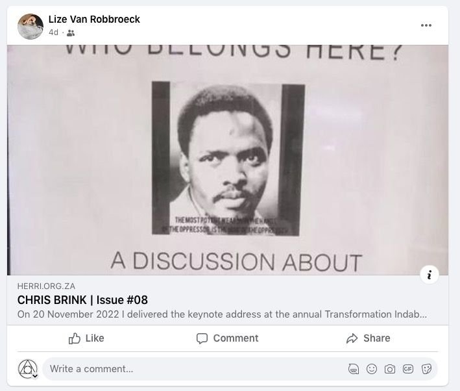Image resolution: width=460 pixels, height=391 pixels.
Task: Open the sticker picker icon
Action: pyautogui.click(x=426, y=369)
